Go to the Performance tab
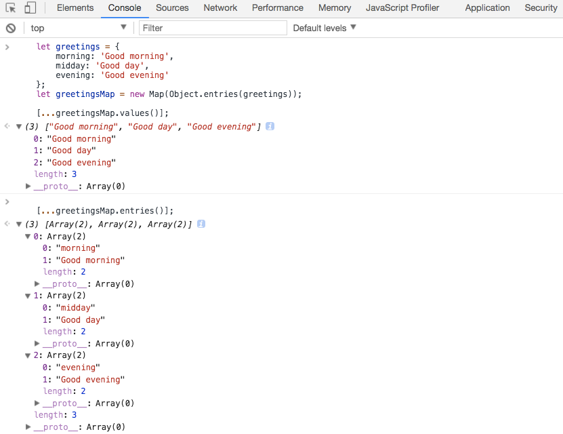Image resolution: width=563 pixels, height=434 pixels. point(278,8)
